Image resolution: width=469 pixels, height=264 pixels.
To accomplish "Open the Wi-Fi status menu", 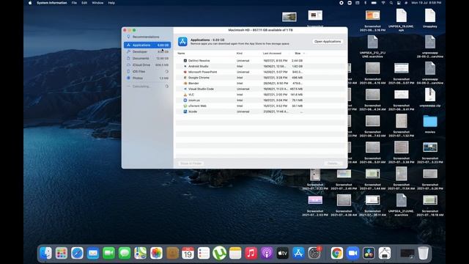I will (x=383, y=3).
